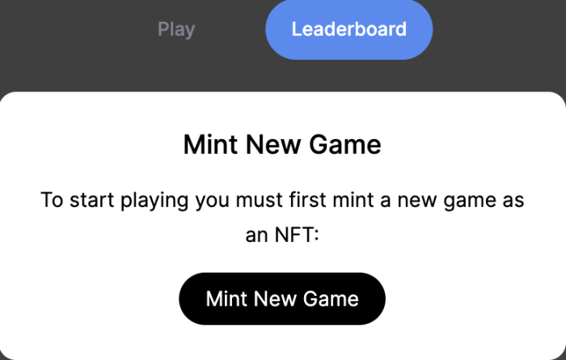Click the word "Leaderboard" in the navigation
This screenshot has height=360, width=566.
pos(348,30)
